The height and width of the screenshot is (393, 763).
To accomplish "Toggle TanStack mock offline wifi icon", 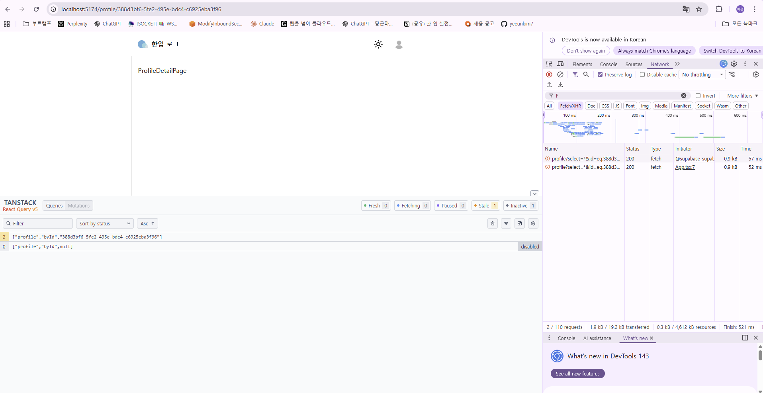I will point(506,223).
